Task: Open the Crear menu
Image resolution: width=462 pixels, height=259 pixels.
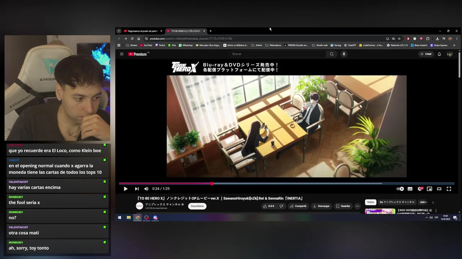Action: point(426,54)
